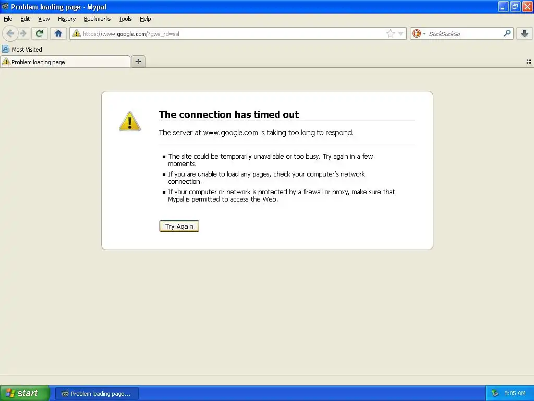Open the Help menu
The width and height of the screenshot is (534, 401).
[145, 19]
